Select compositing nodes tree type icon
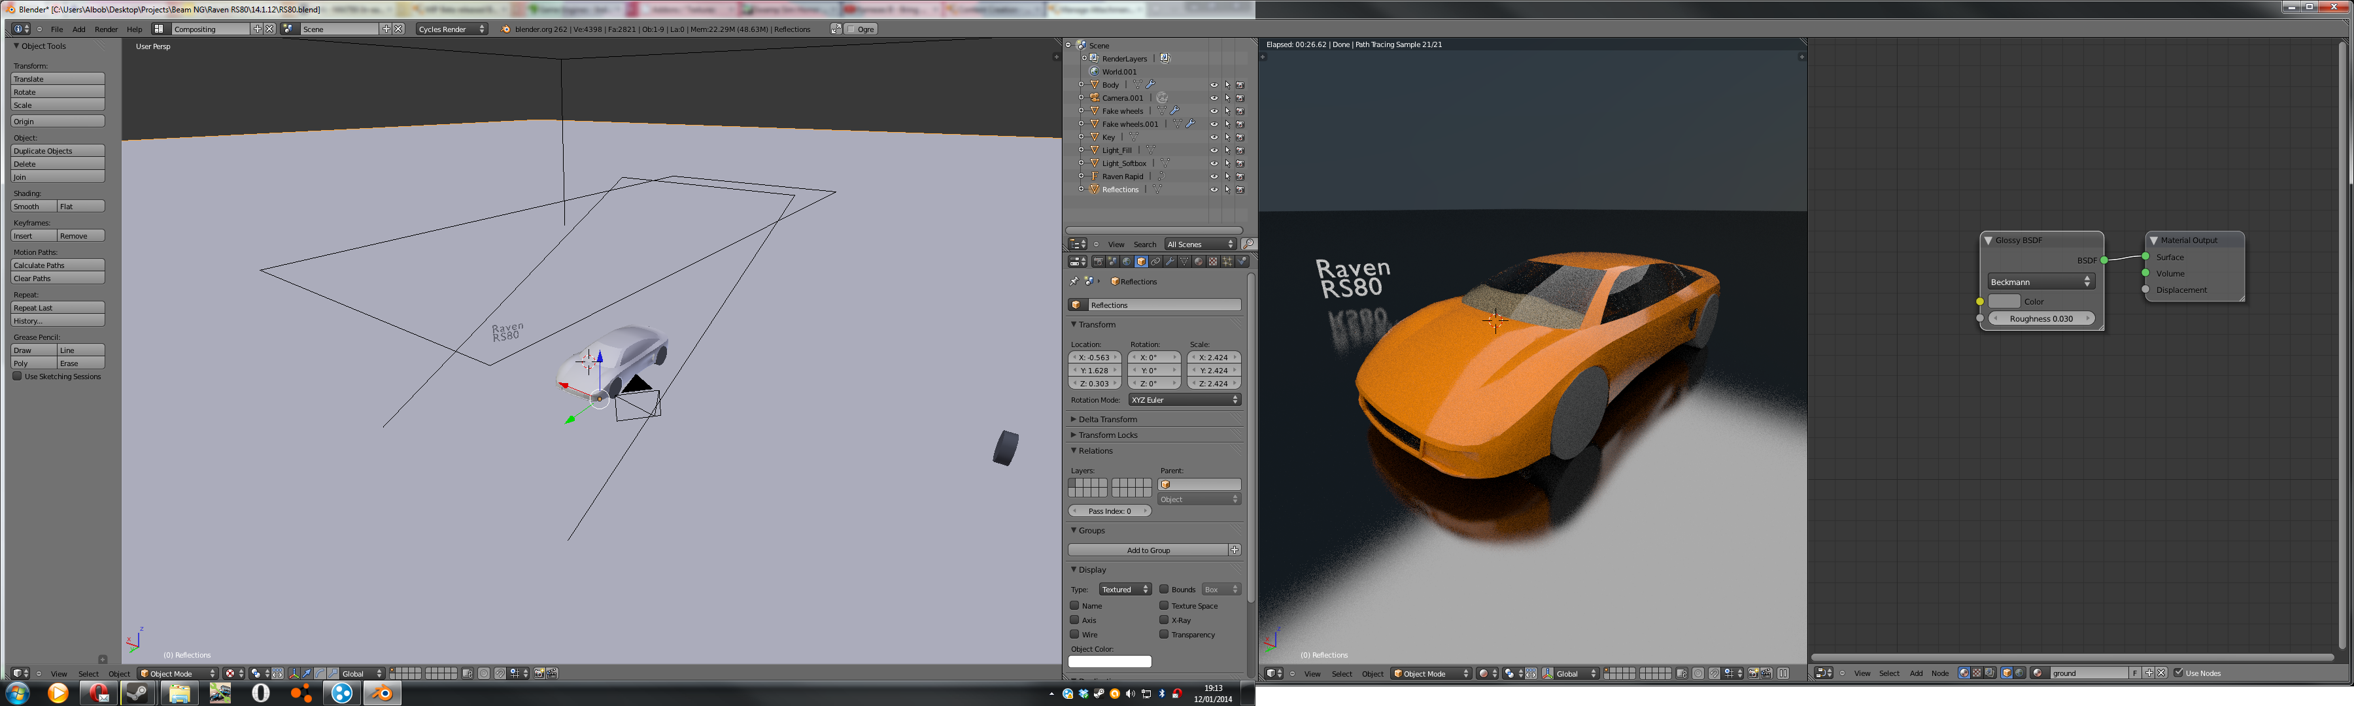The width and height of the screenshot is (2354, 706). point(1990,673)
